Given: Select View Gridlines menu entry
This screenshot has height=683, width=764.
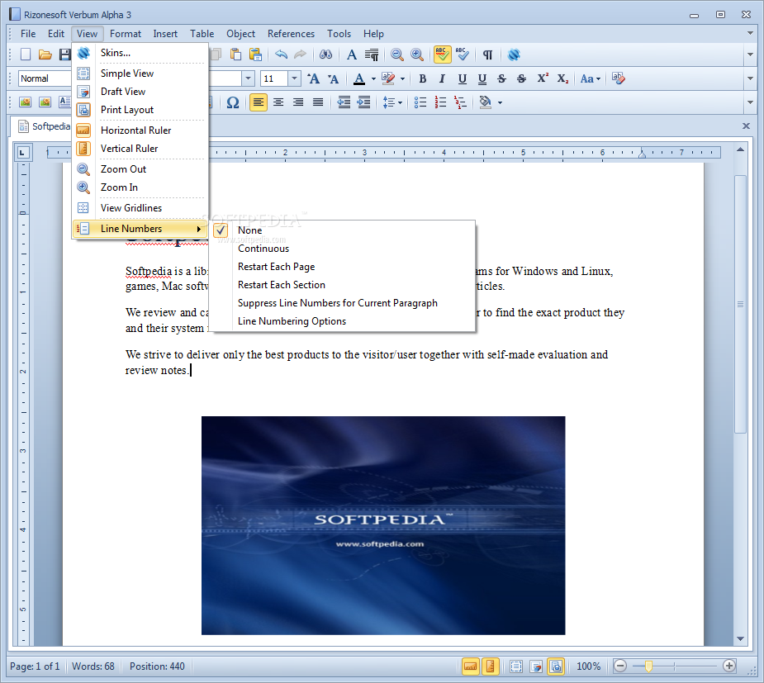Looking at the screenshot, I should [140, 208].
